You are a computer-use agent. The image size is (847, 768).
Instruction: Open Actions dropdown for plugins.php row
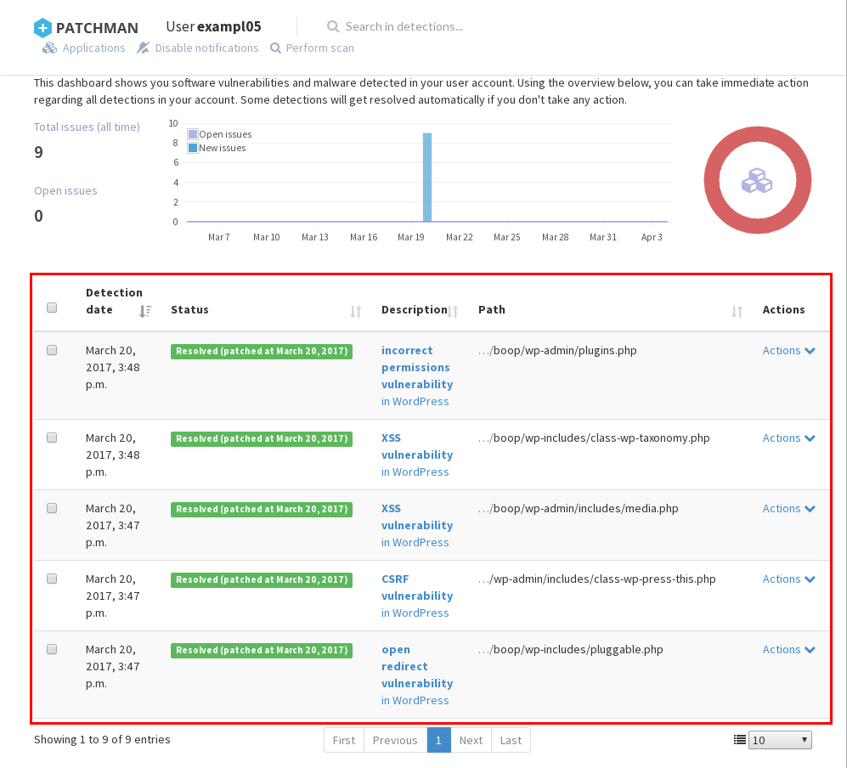788,350
